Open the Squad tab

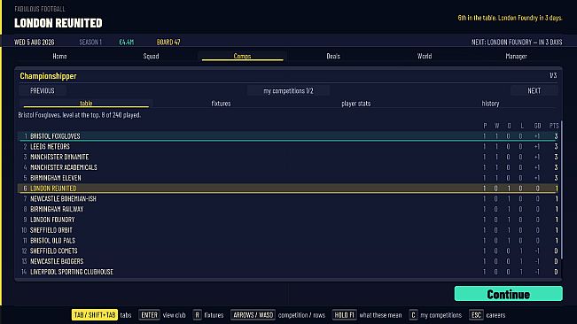click(151, 56)
